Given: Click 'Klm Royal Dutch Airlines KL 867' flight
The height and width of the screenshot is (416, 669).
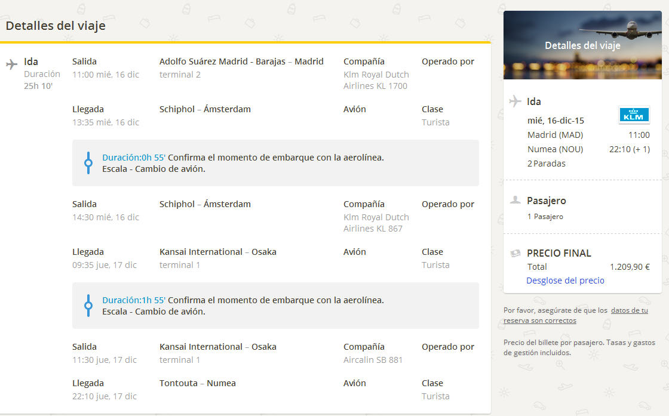Looking at the screenshot, I should (376, 223).
